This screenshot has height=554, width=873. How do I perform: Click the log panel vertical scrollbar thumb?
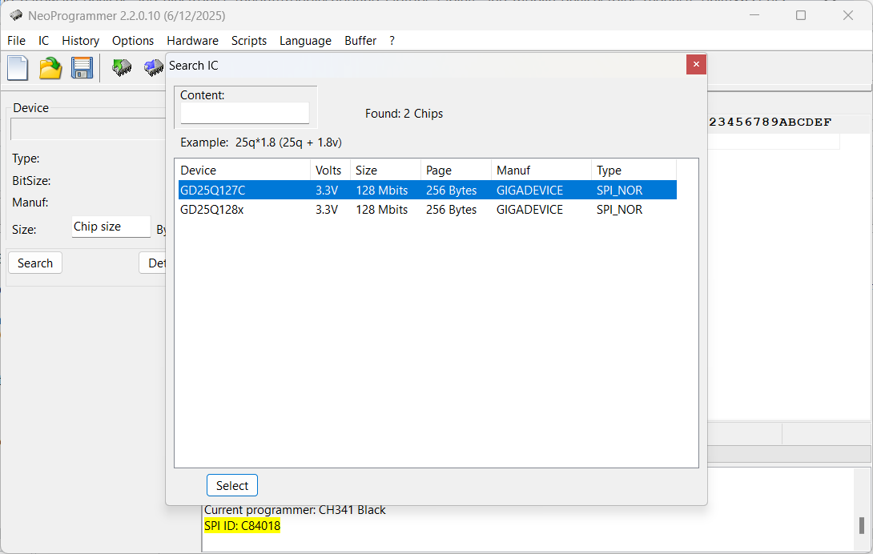tap(861, 525)
